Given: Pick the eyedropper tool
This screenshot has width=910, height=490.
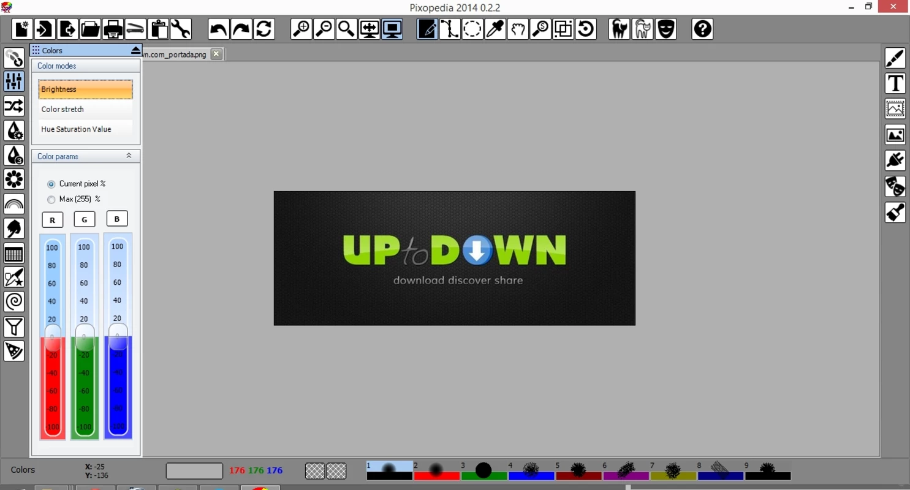Looking at the screenshot, I should tap(495, 29).
